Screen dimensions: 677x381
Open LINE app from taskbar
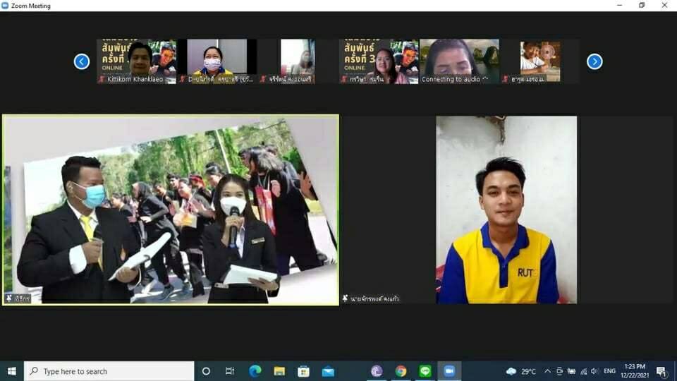tap(425, 371)
